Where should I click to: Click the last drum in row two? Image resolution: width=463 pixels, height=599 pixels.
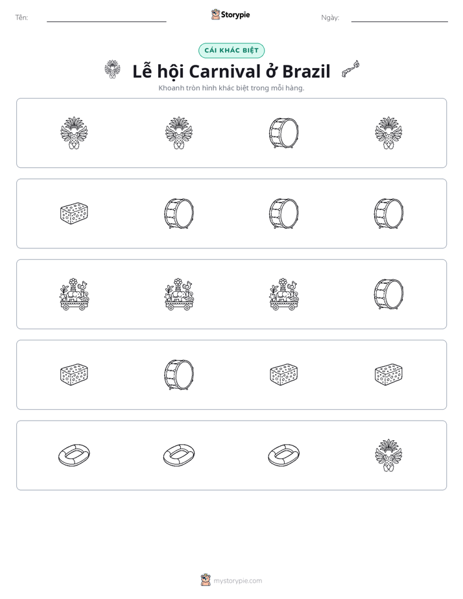[x=388, y=213]
